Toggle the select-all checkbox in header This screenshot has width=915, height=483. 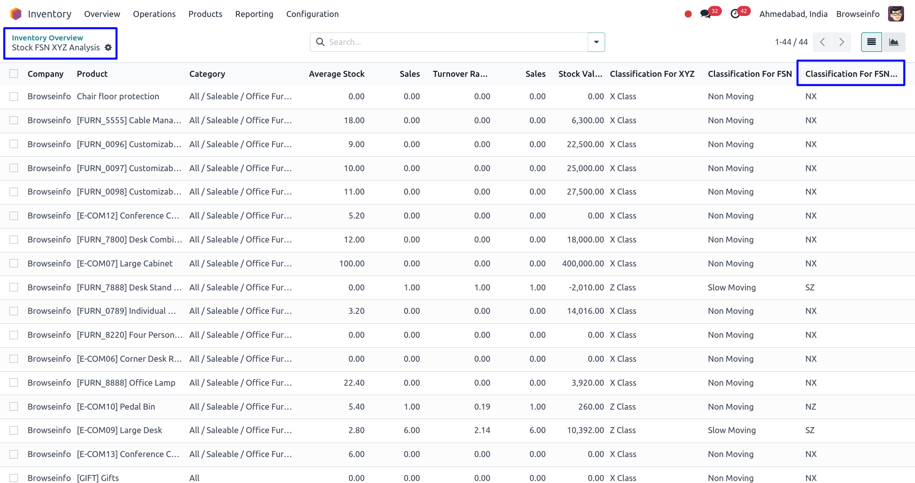(14, 74)
